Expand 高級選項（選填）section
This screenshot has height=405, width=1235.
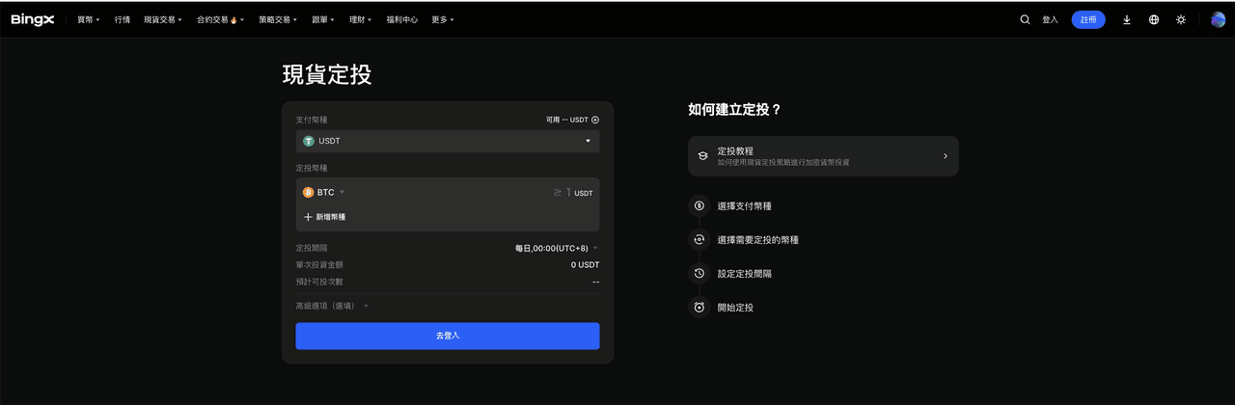click(332, 306)
